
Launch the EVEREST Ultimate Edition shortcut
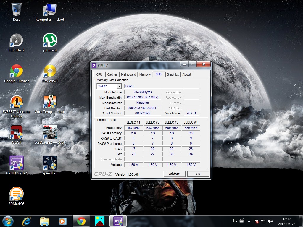(x=16, y=102)
